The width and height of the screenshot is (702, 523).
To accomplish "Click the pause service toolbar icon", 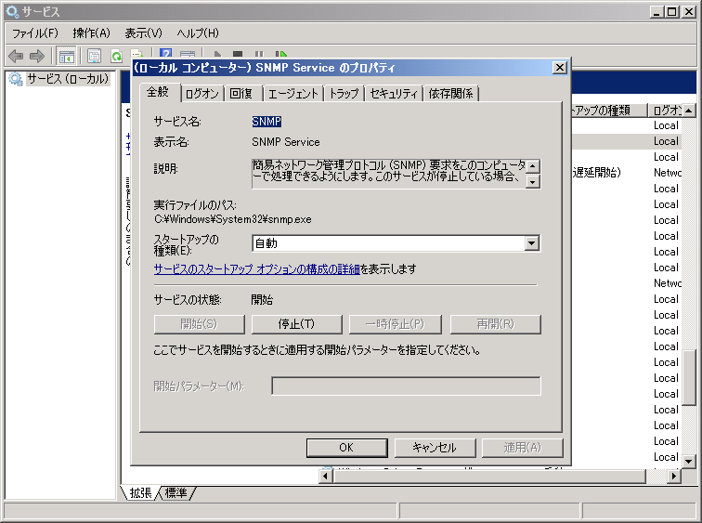I will tap(259, 54).
